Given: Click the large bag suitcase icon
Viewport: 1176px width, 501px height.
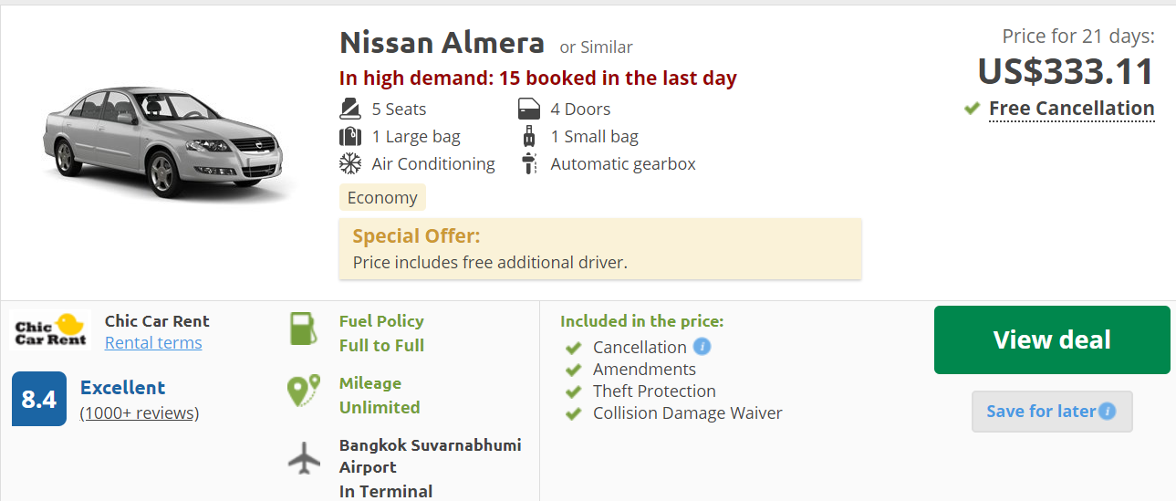Looking at the screenshot, I should [x=349, y=137].
